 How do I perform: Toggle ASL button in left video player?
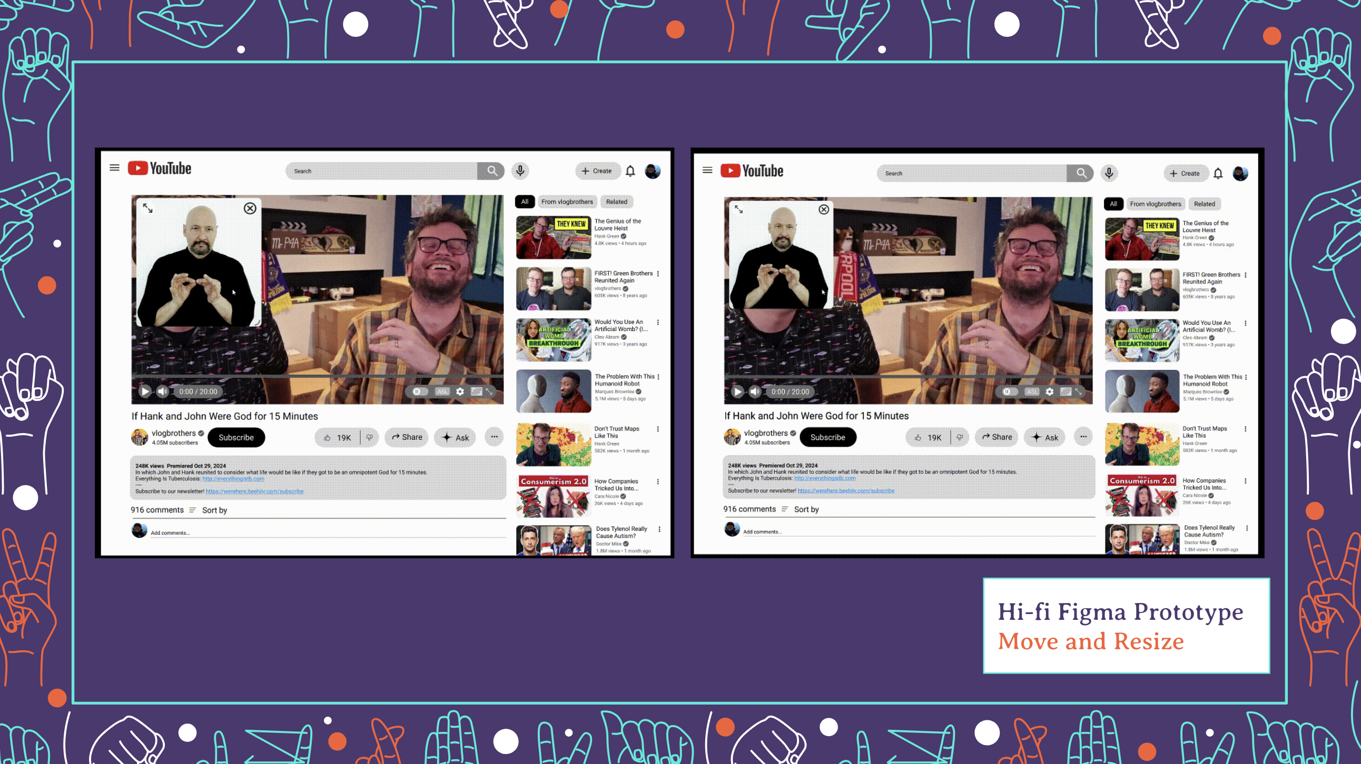(442, 391)
